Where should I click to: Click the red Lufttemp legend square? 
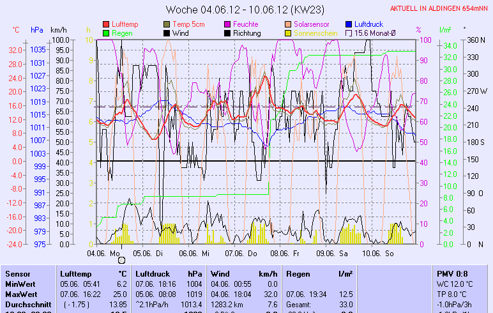tap(106, 24)
